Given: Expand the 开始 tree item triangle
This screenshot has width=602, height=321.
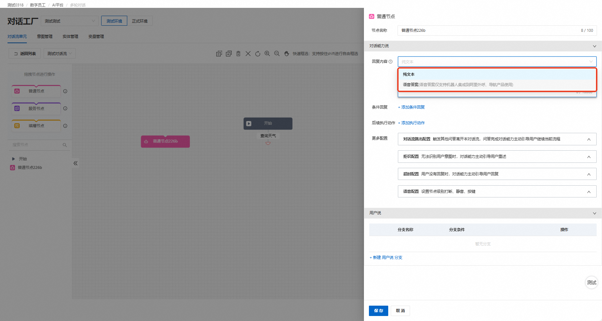Looking at the screenshot, I should click(14, 159).
